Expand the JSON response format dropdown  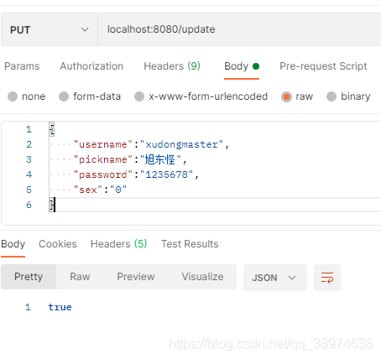275,278
